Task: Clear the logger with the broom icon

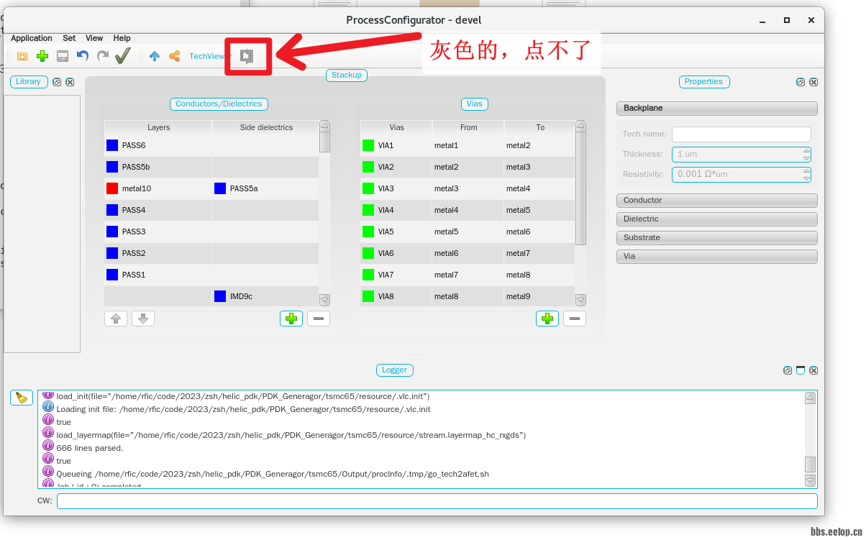Action: (22, 398)
